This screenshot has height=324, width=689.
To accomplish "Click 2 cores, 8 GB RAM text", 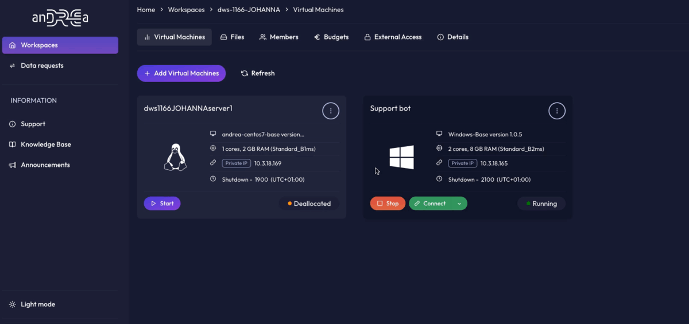I will (x=496, y=149).
